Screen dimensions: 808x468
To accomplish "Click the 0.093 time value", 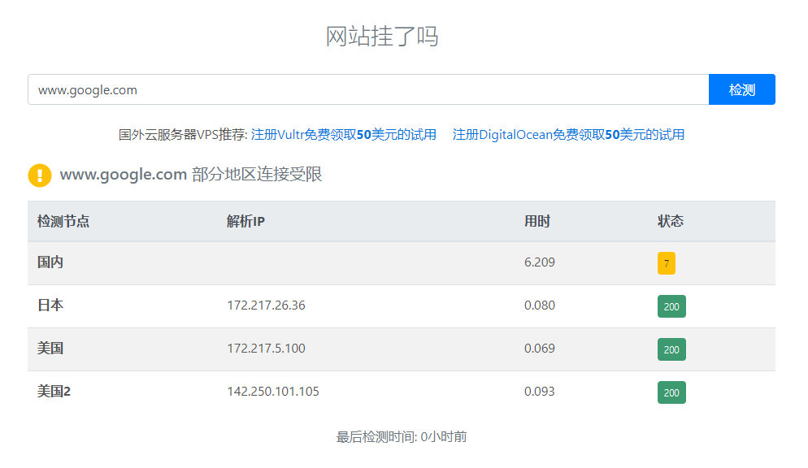I will click(x=540, y=392).
